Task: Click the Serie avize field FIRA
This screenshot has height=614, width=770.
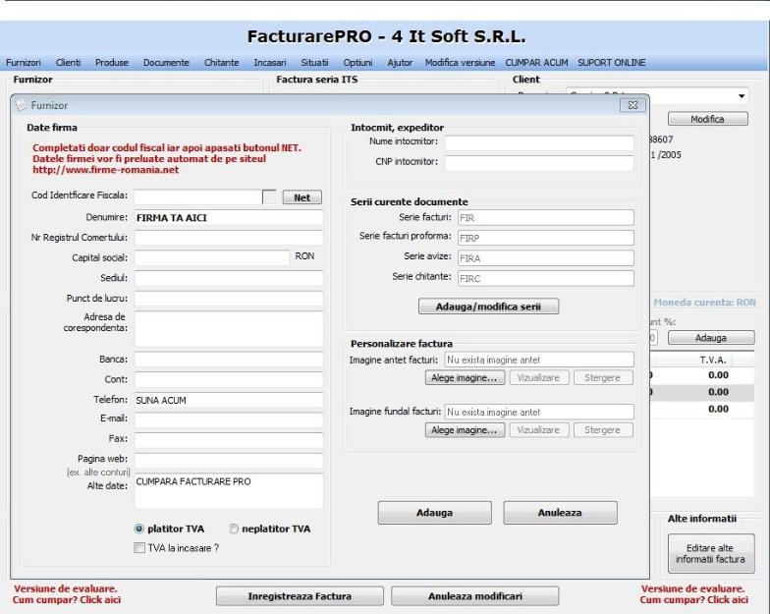Action: [546, 257]
